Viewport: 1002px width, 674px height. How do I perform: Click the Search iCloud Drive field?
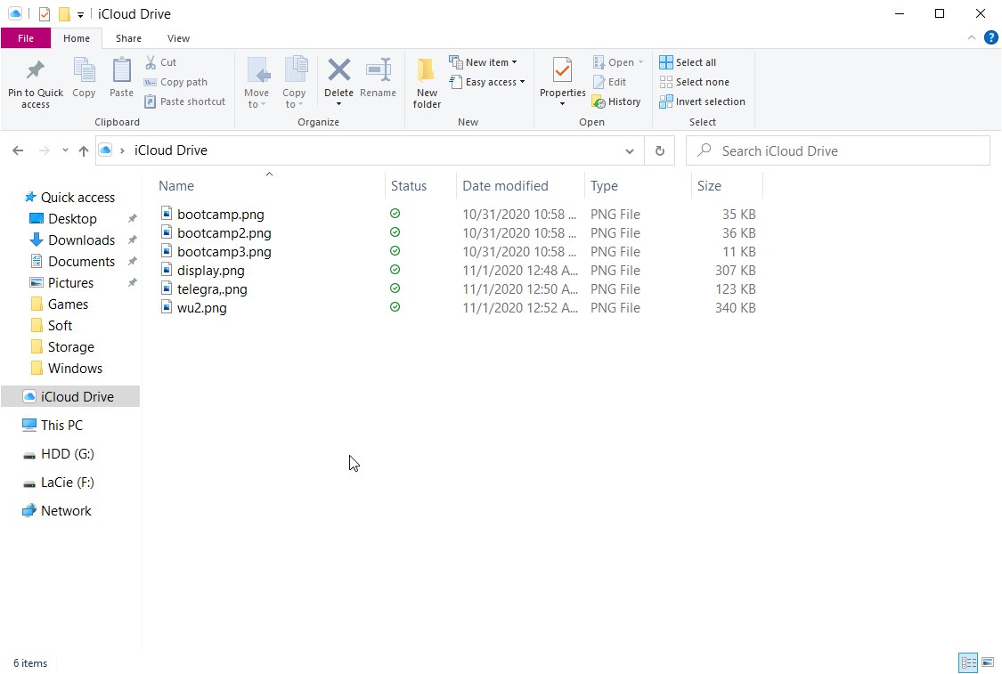click(838, 150)
